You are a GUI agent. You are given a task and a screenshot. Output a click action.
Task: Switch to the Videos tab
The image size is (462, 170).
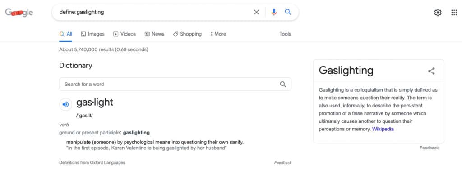pyautogui.click(x=125, y=34)
